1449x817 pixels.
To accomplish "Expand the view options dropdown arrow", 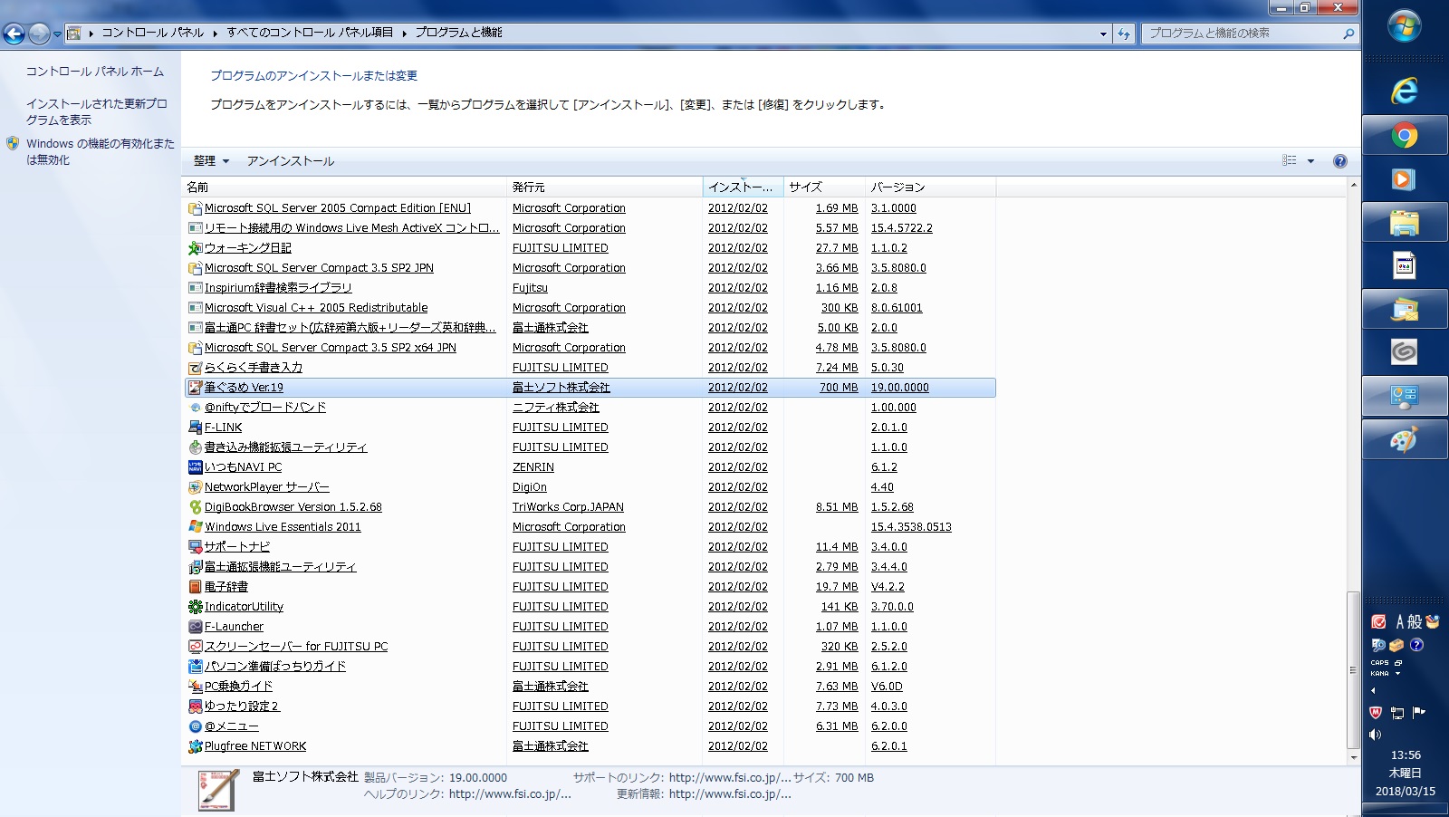I will 1310,161.
